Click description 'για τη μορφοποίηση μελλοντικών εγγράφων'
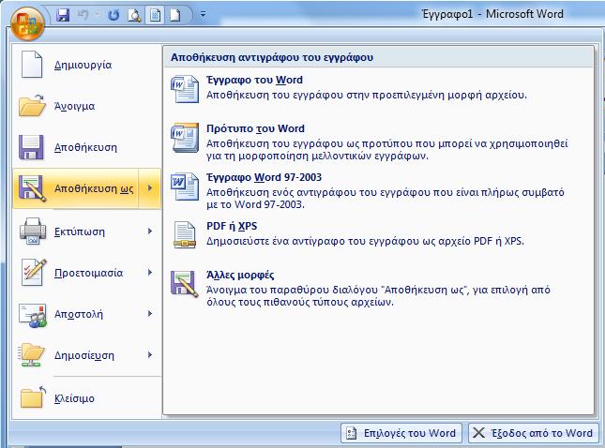The image size is (605, 448). [x=317, y=156]
